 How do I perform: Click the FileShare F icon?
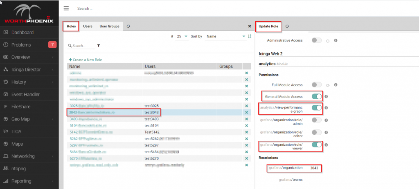click(x=6, y=107)
